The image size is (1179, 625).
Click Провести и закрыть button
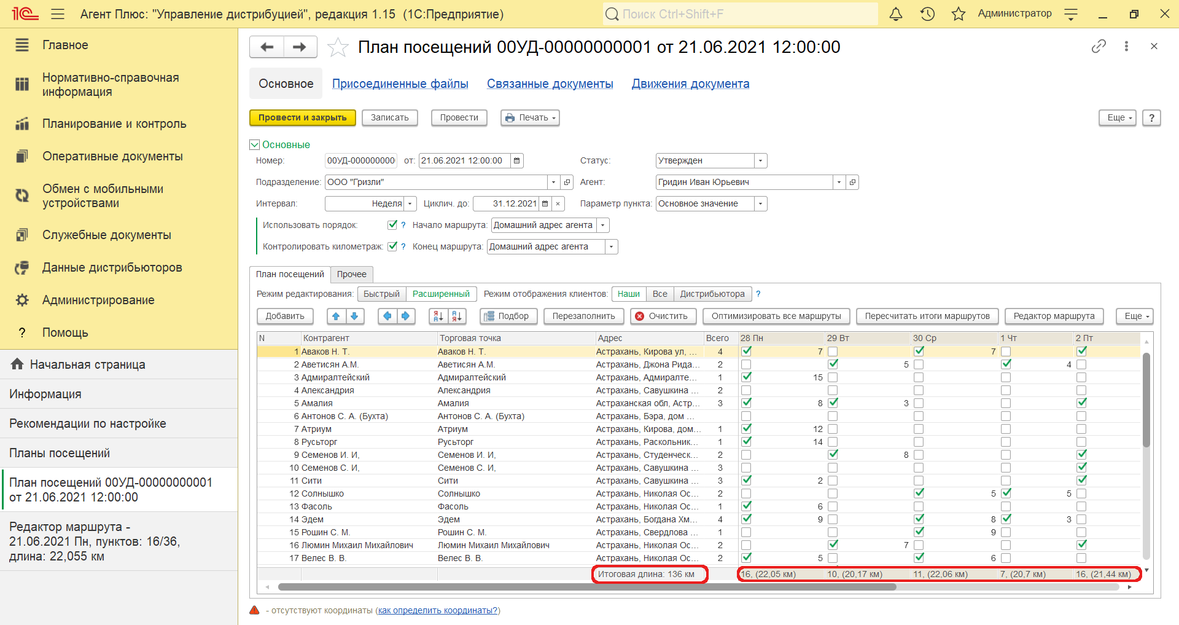tap(303, 117)
